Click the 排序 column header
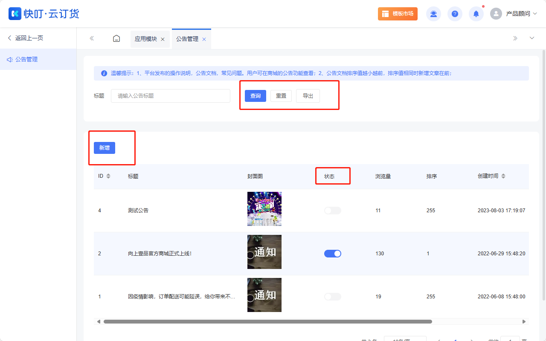 432,176
